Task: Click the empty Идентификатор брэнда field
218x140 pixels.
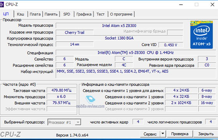Action: coord(175,32)
